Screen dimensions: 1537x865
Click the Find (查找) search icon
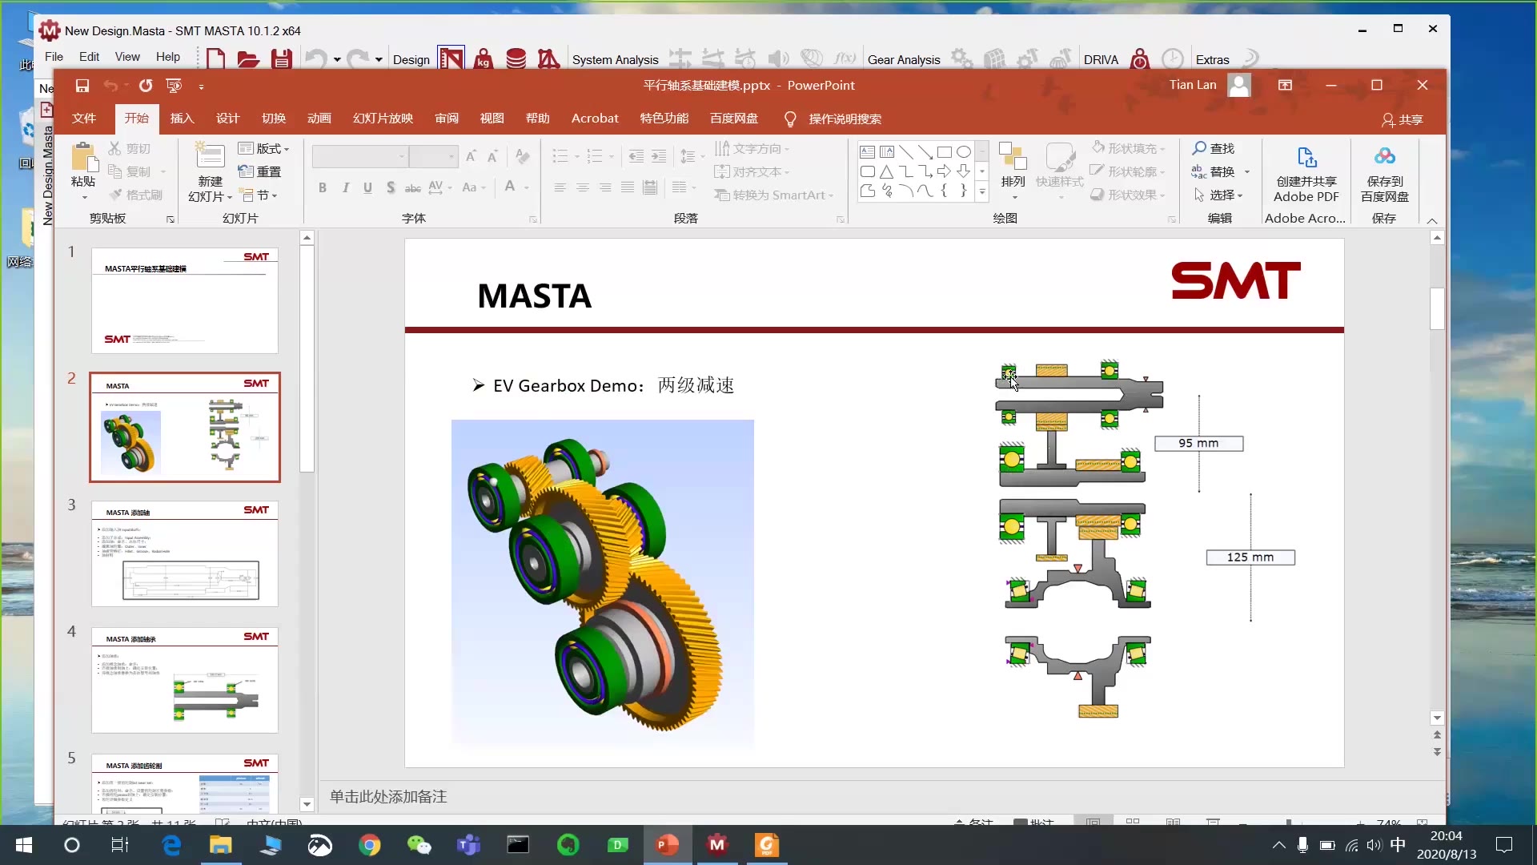pos(1199,148)
